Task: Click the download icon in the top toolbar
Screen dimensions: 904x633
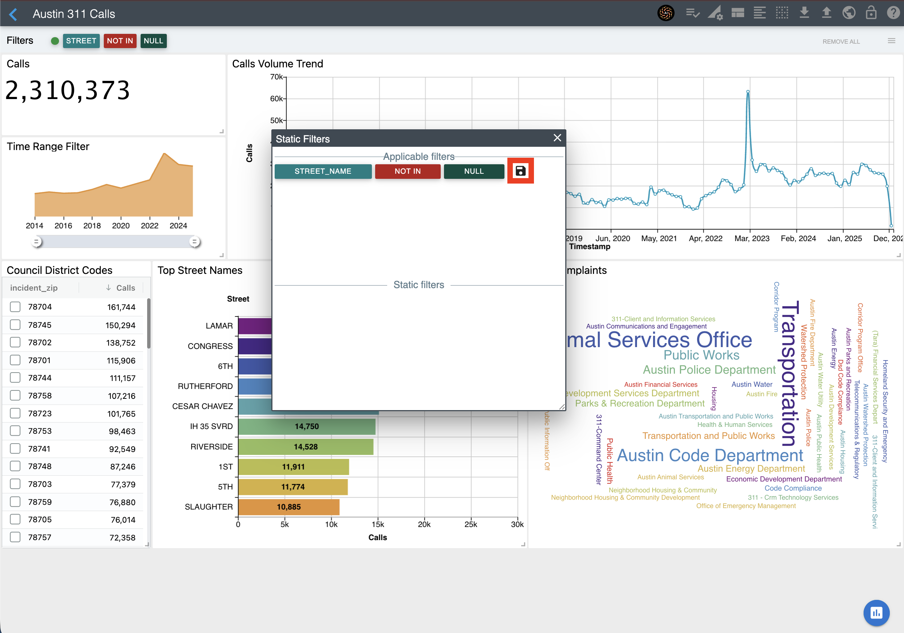Action: point(805,13)
